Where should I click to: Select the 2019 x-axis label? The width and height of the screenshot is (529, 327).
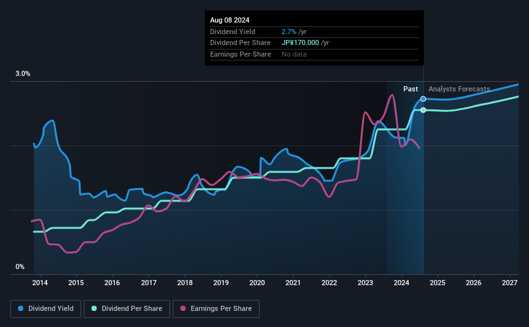pos(221,283)
